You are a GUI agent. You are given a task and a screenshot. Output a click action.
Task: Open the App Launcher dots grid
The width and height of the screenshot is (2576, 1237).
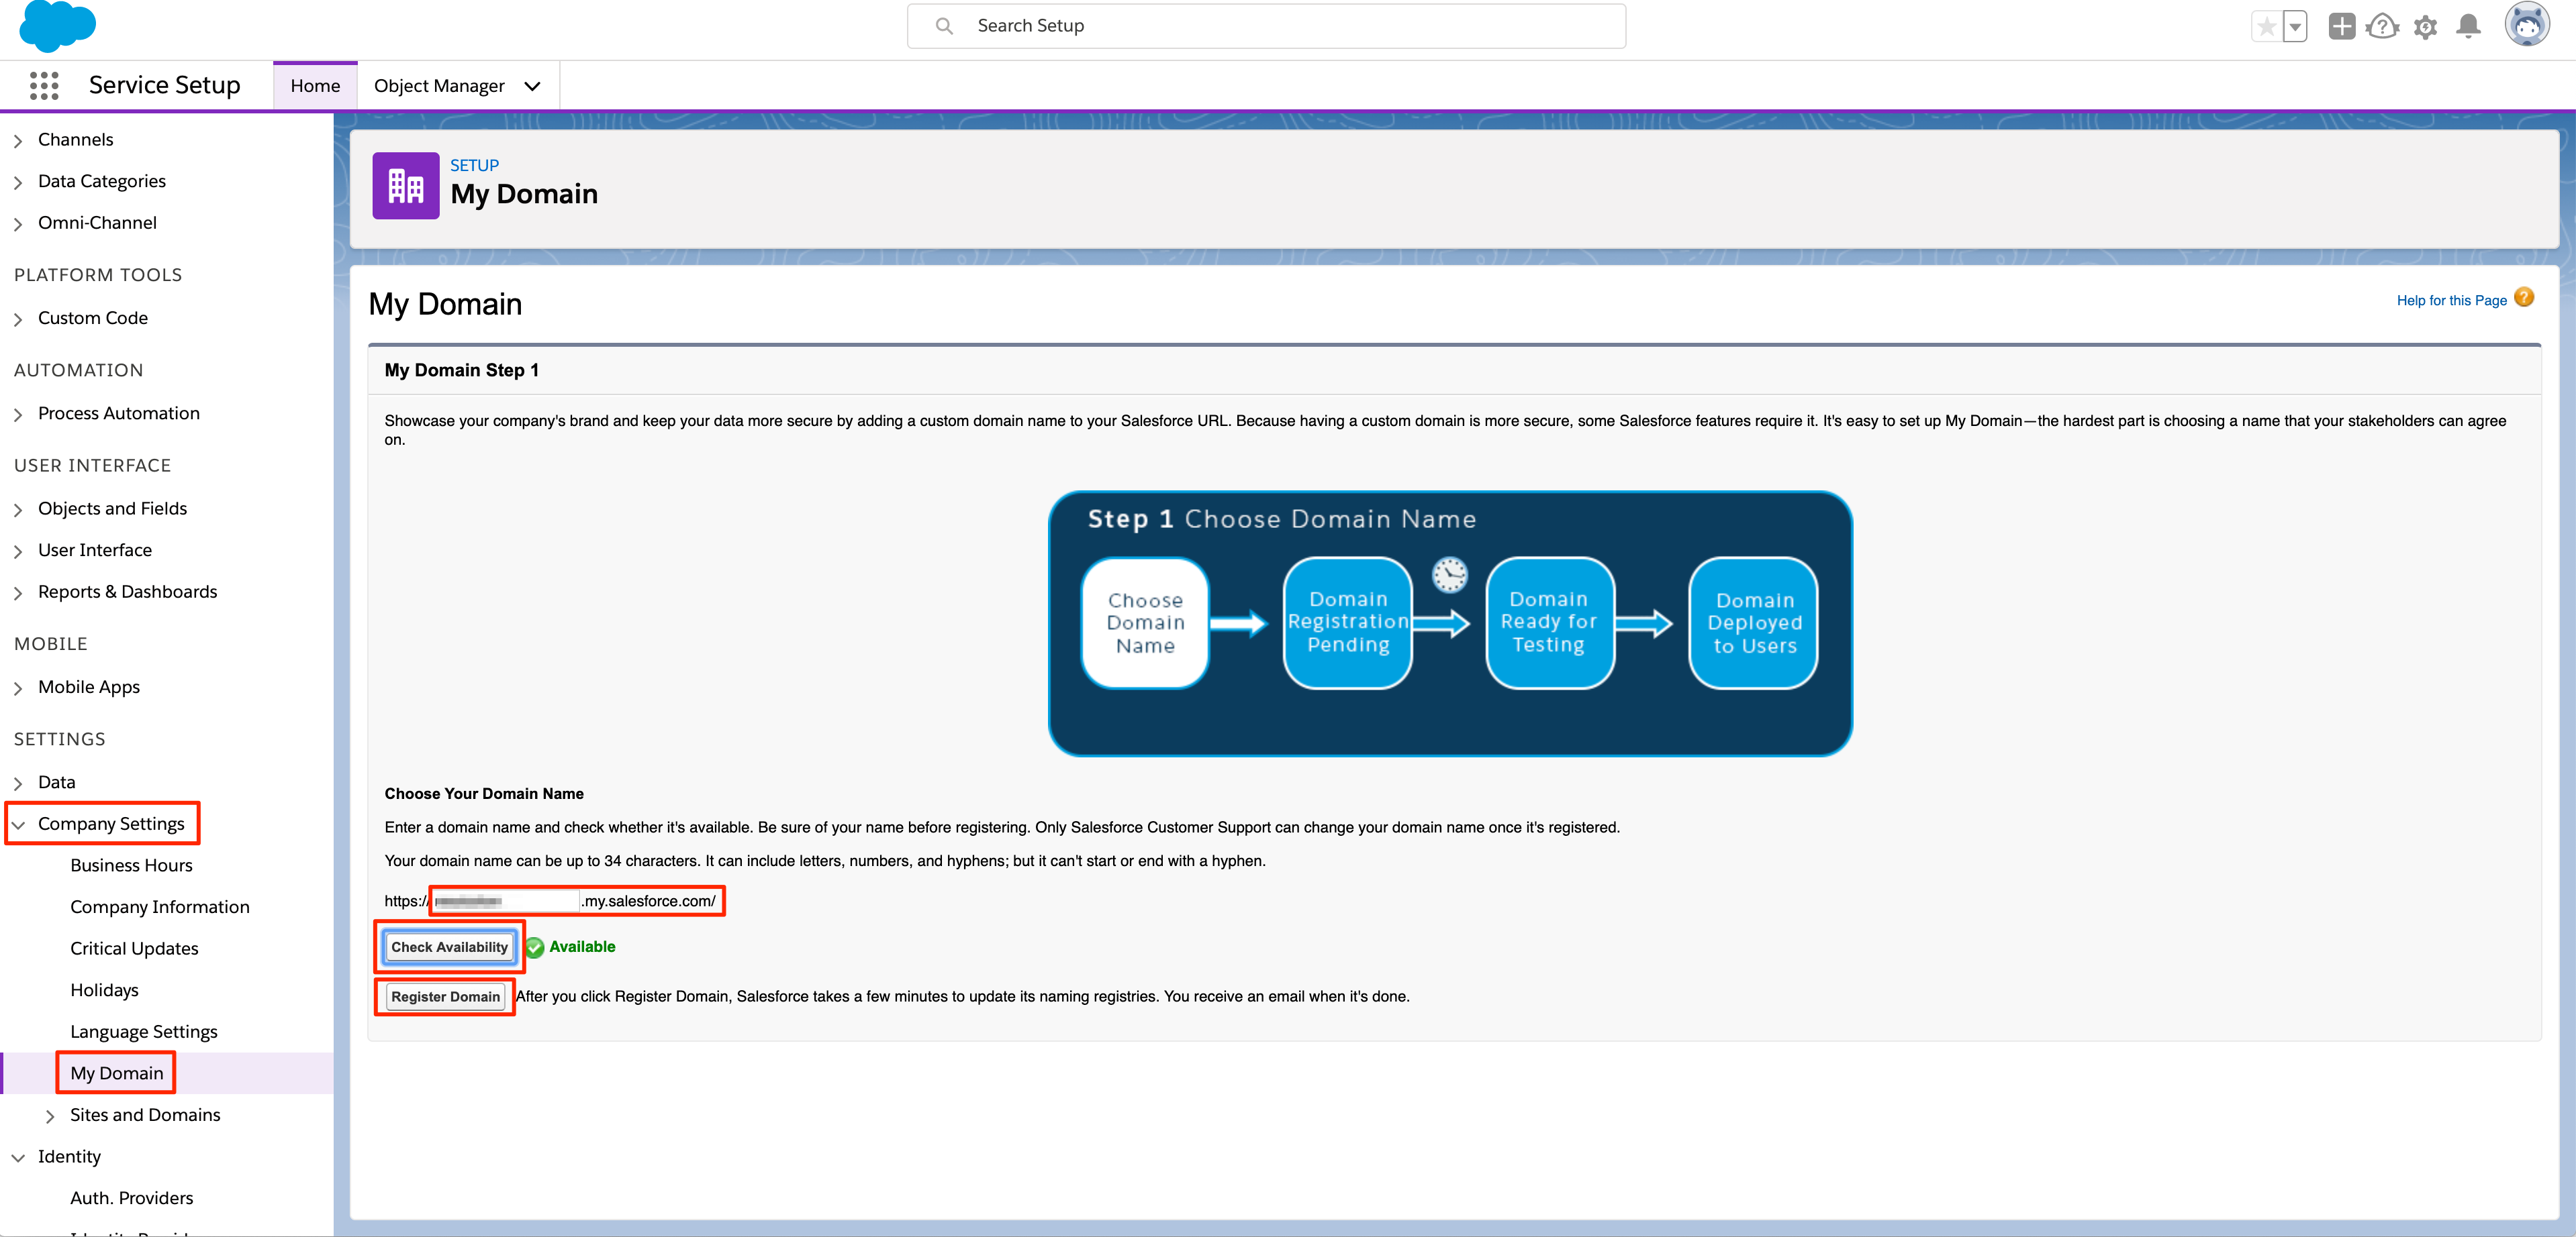coord(44,86)
